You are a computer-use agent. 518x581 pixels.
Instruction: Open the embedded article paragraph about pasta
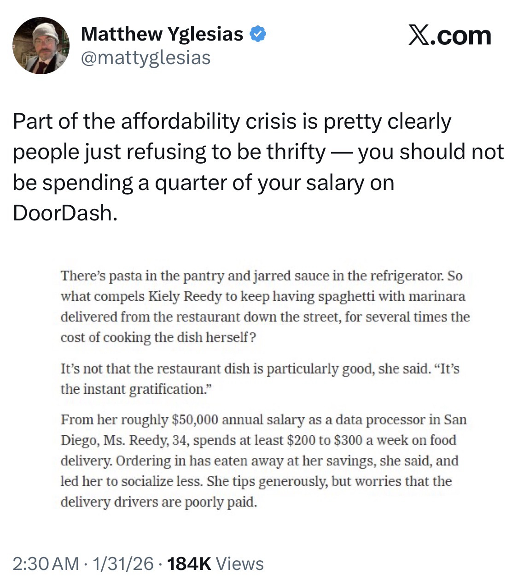[265, 307]
